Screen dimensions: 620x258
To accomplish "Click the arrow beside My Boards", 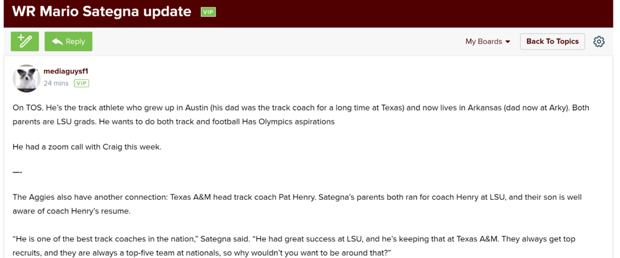I will pyautogui.click(x=508, y=42).
